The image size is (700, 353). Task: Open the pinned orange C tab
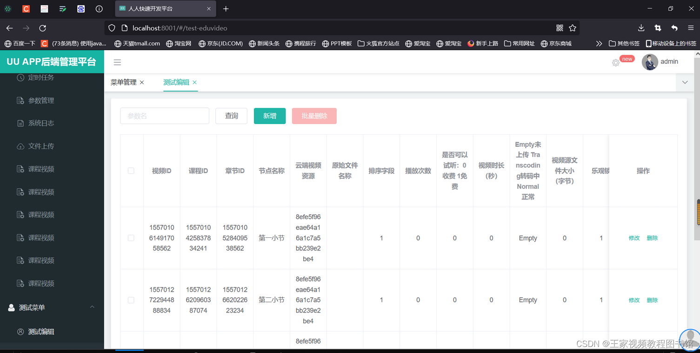pos(26,9)
